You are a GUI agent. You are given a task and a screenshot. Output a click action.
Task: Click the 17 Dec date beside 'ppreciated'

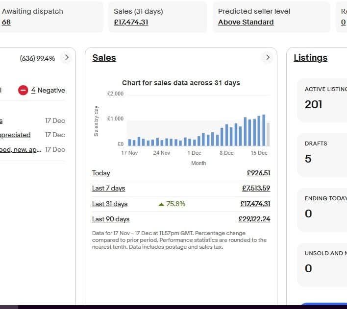[55, 135]
